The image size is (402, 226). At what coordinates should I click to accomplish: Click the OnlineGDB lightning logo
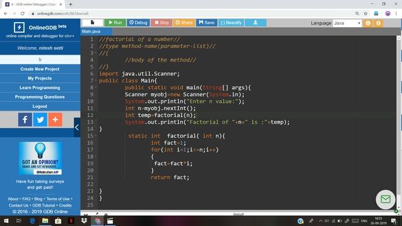point(19,28)
